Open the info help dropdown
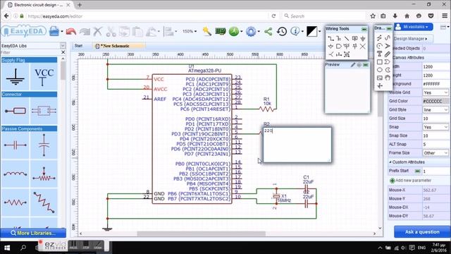The width and height of the screenshot is (451, 254). pos(297,31)
